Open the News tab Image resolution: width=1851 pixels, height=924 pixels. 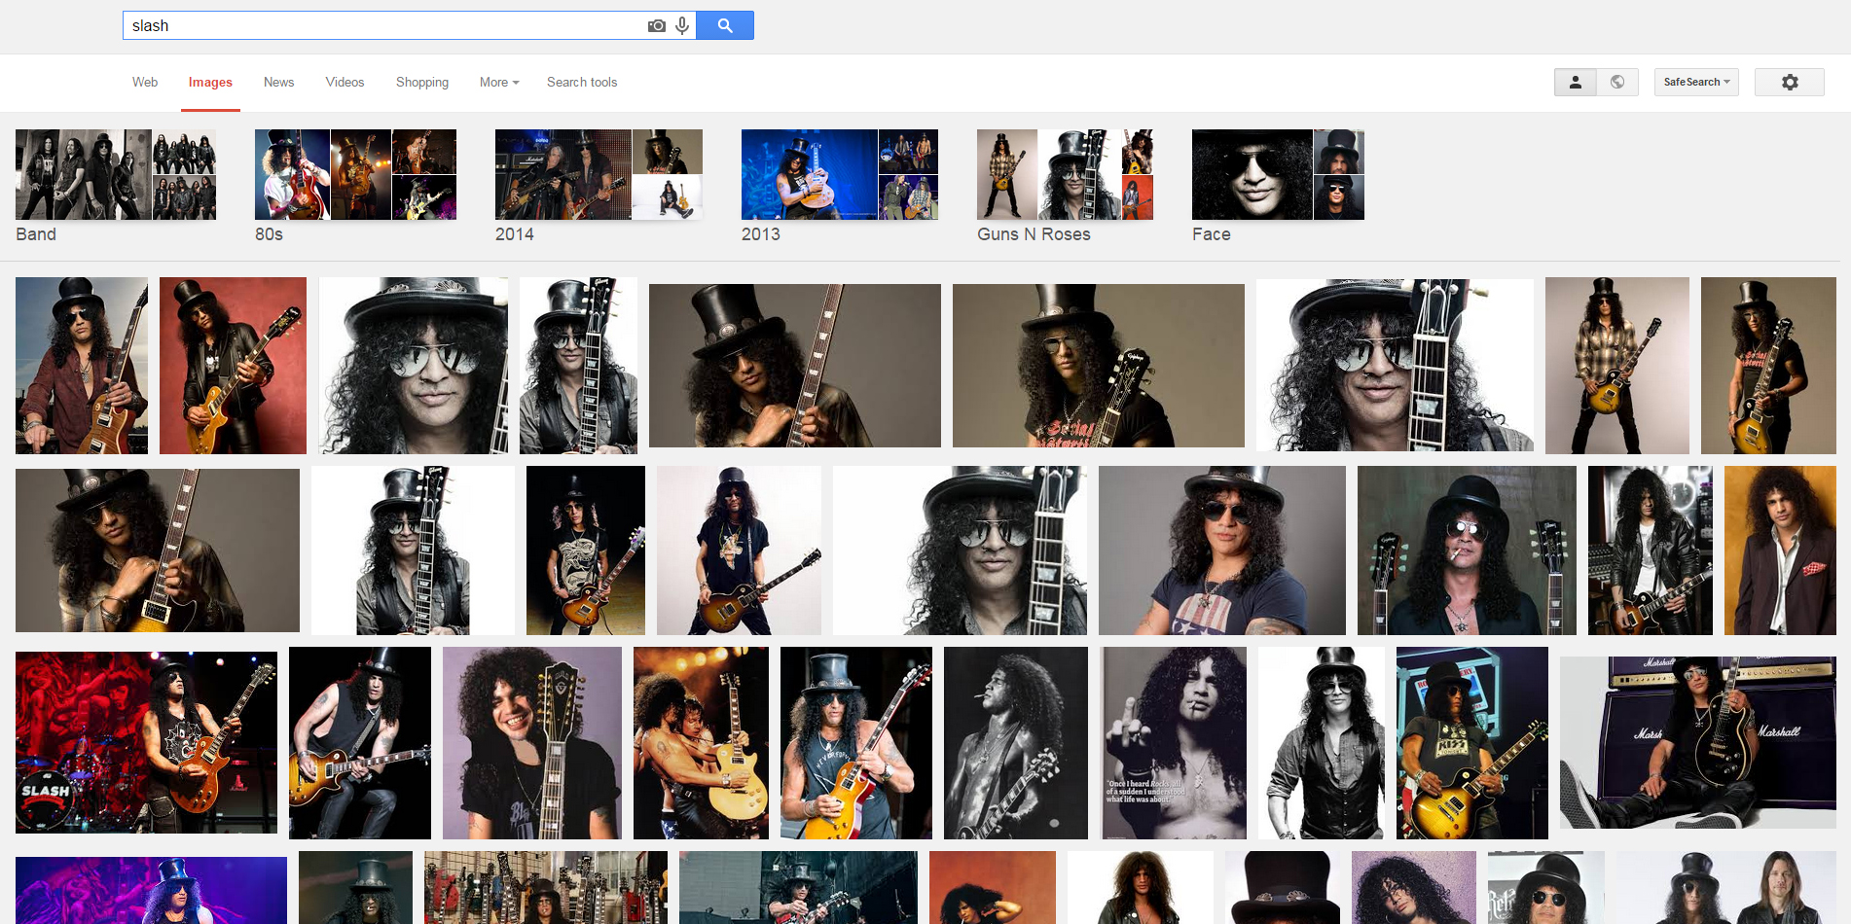(278, 83)
